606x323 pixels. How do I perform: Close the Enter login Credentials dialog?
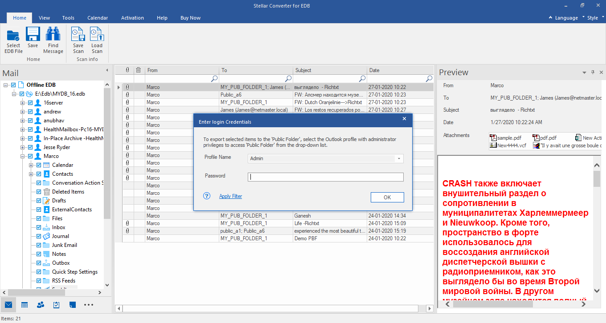405,119
